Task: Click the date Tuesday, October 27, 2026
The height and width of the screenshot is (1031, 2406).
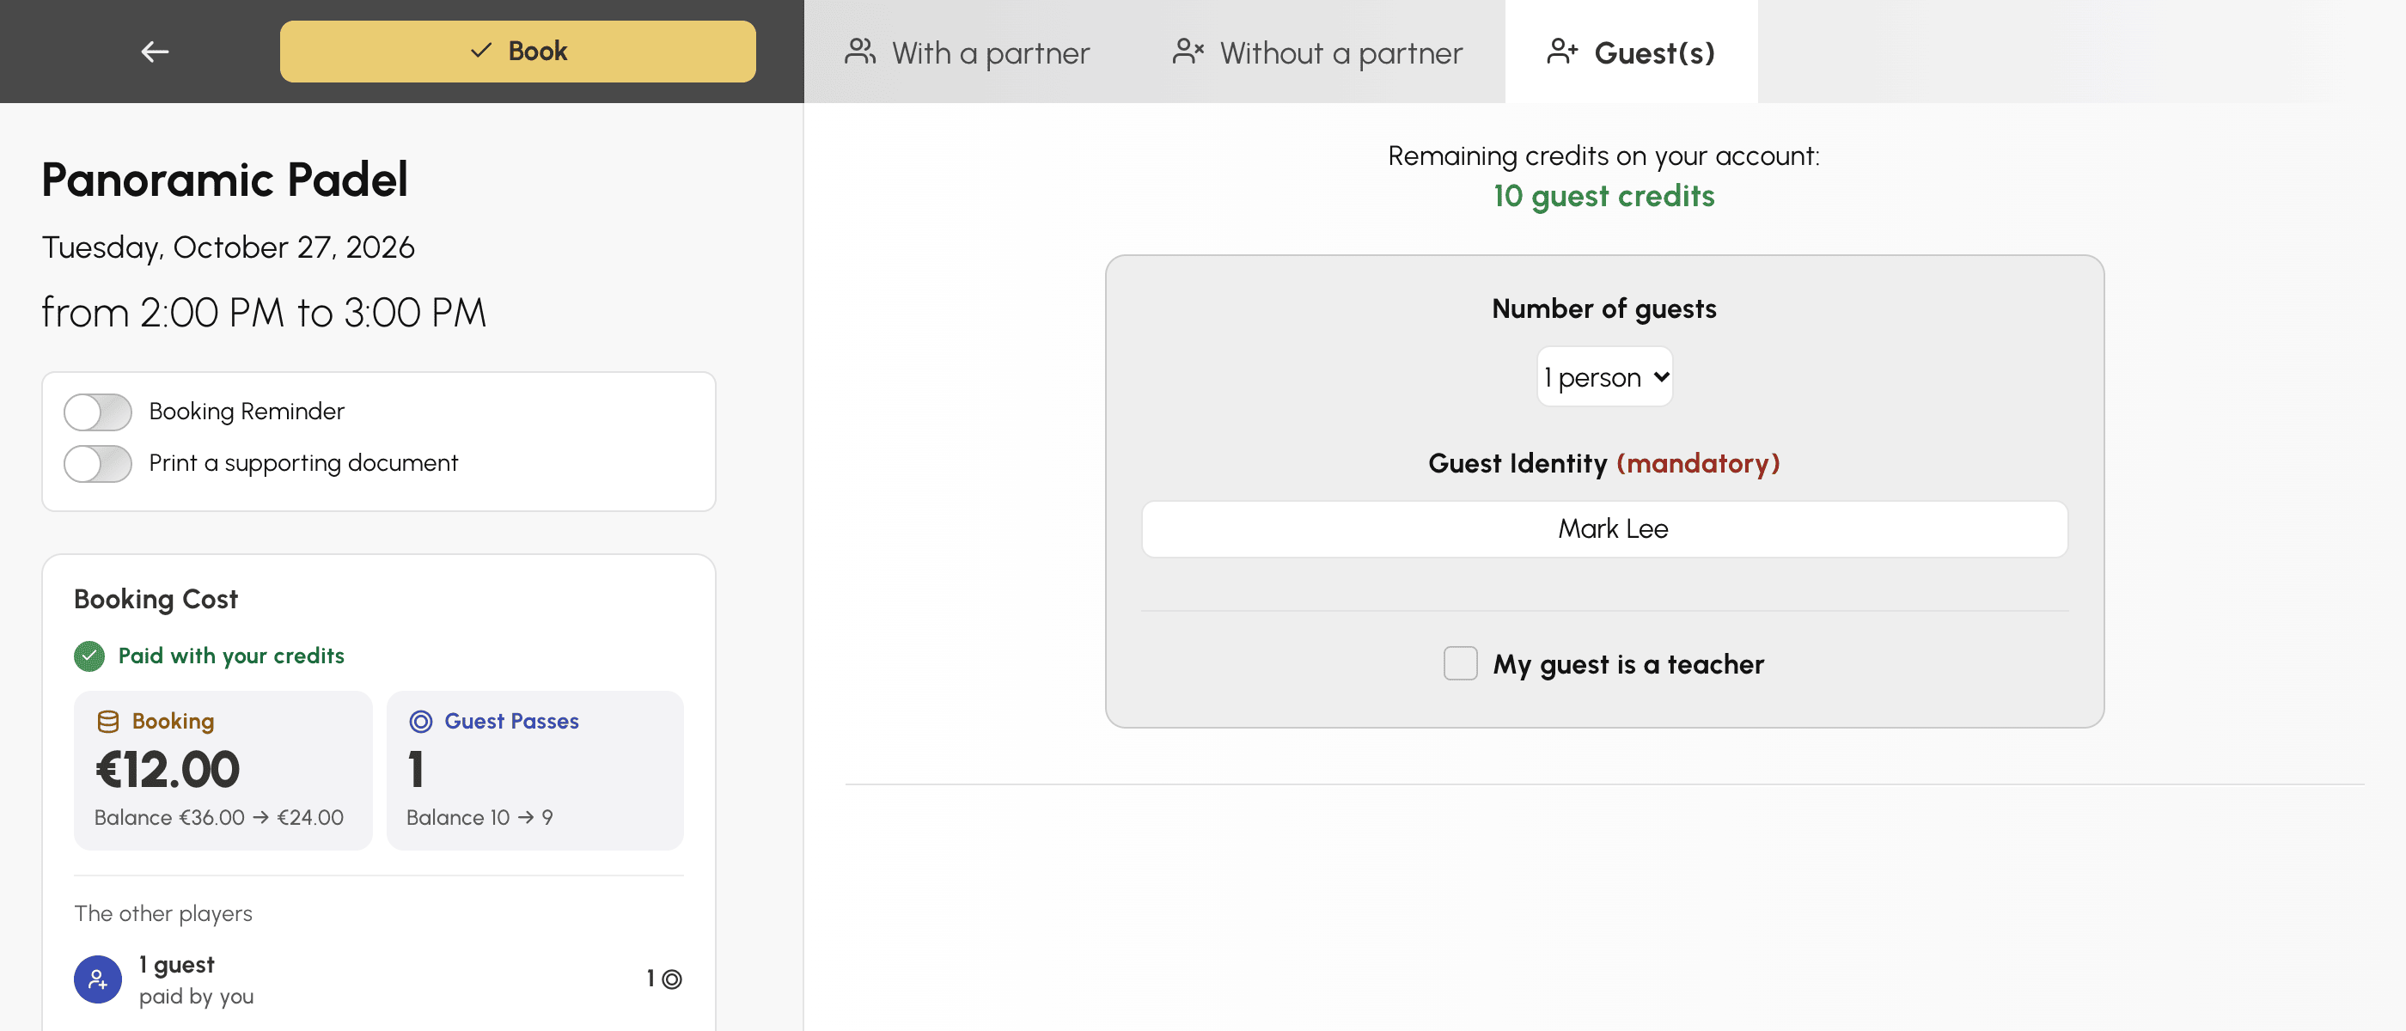Action: (x=228, y=247)
